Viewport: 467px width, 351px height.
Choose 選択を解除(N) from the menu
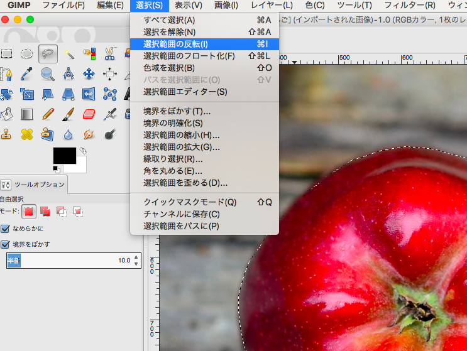click(x=169, y=32)
